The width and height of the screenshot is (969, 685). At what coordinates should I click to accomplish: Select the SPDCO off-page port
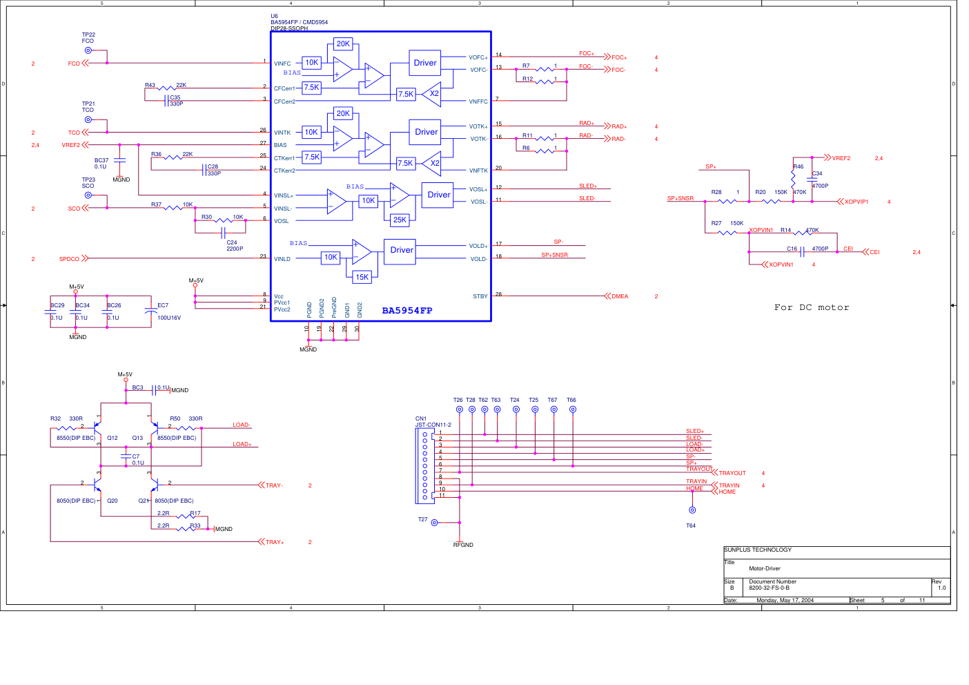[x=74, y=259]
